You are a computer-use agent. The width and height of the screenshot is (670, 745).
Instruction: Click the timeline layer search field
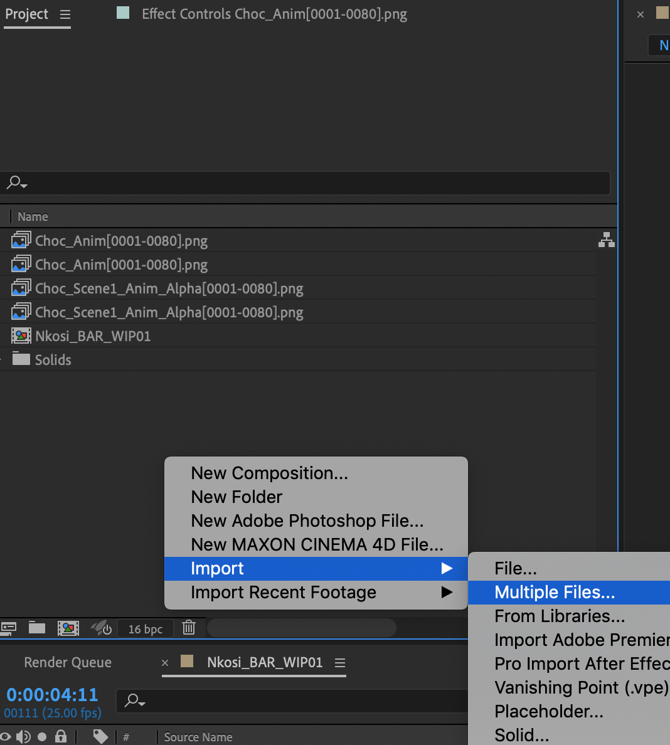pyautogui.click(x=292, y=701)
